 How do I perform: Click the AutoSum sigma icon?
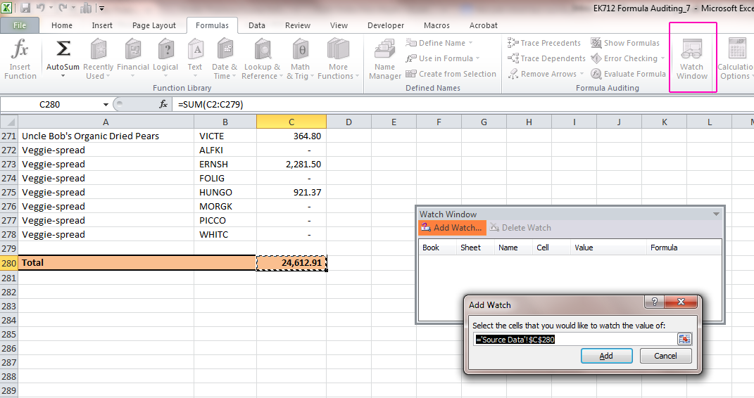pos(63,49)
